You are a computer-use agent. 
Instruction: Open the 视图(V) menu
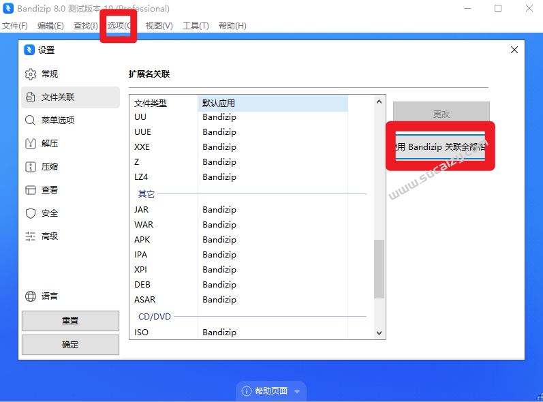159,26
